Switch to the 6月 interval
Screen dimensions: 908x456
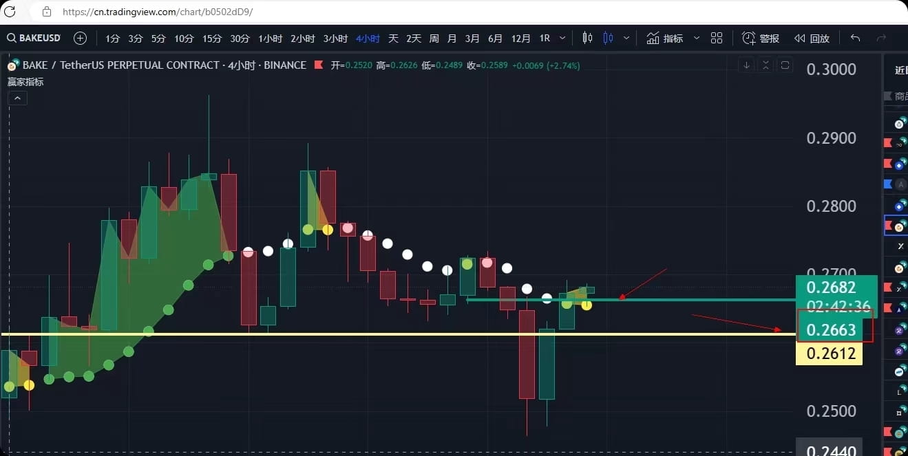(x=495, y=39)
